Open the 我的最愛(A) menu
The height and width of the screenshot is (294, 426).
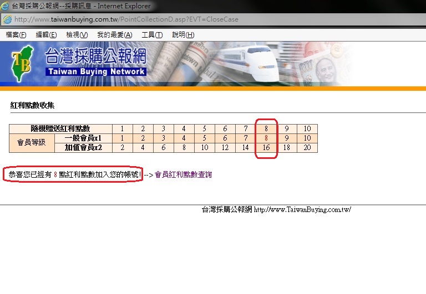coord(115,35)
